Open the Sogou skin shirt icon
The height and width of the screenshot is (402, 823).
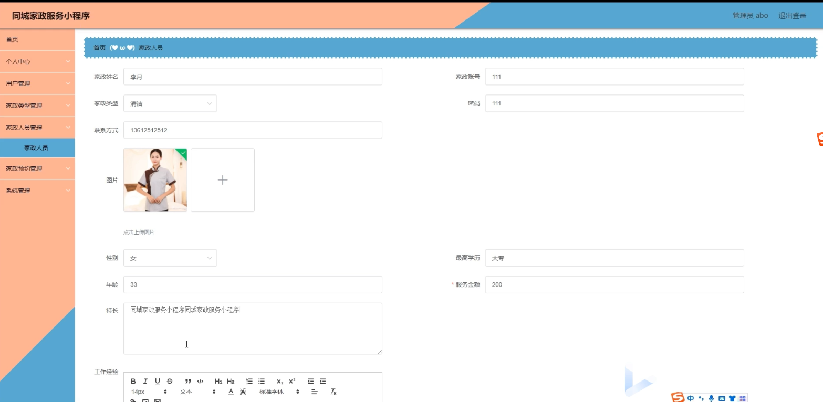coord(732,398)
